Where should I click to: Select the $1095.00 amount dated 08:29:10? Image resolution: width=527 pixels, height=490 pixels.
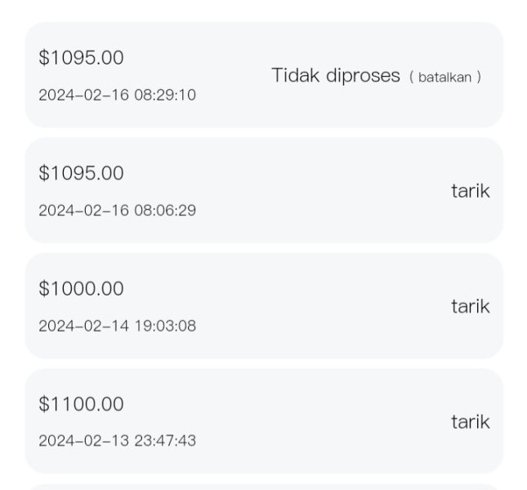pyautogui.click(x=81, y=58)
